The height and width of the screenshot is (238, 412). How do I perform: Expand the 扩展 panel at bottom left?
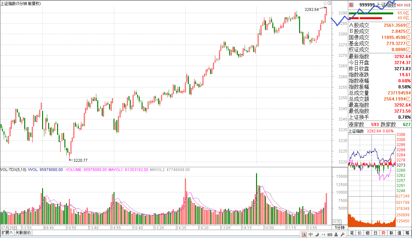[x=7, y=233]
